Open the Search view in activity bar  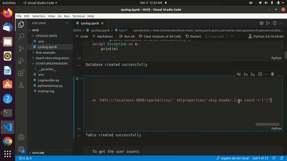tap(21, 37)
